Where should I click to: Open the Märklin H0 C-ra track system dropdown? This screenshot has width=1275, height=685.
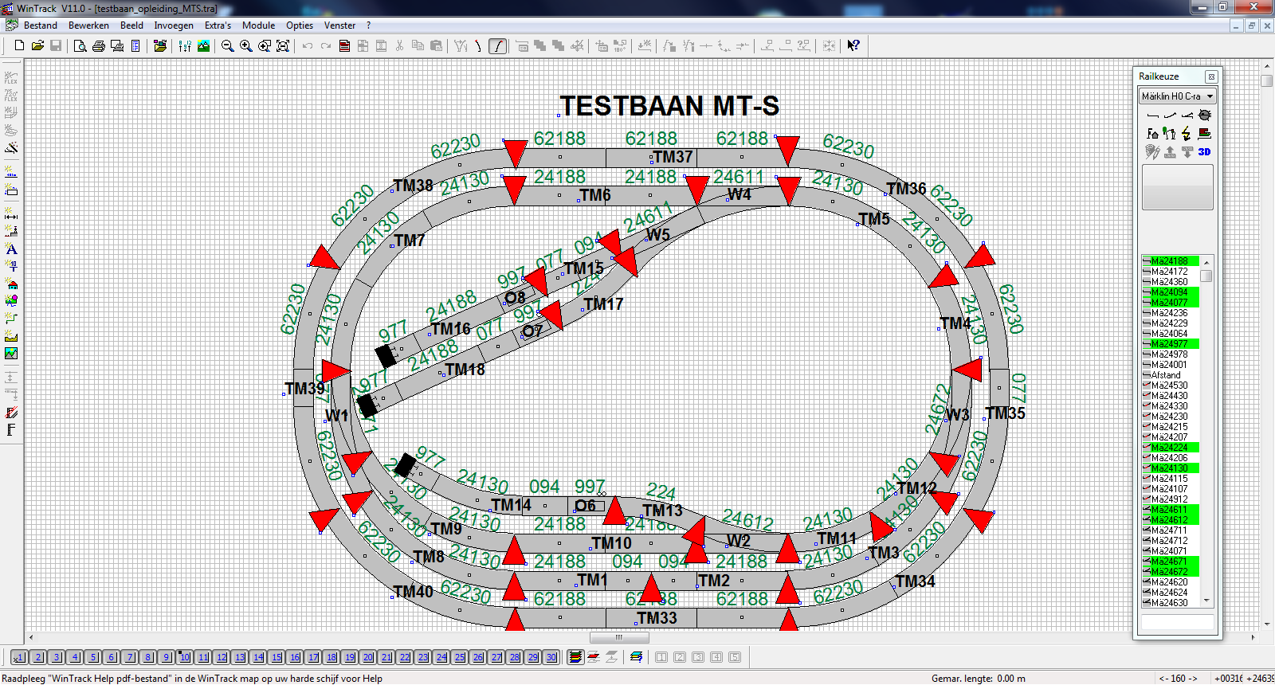tap(1178, 96)
